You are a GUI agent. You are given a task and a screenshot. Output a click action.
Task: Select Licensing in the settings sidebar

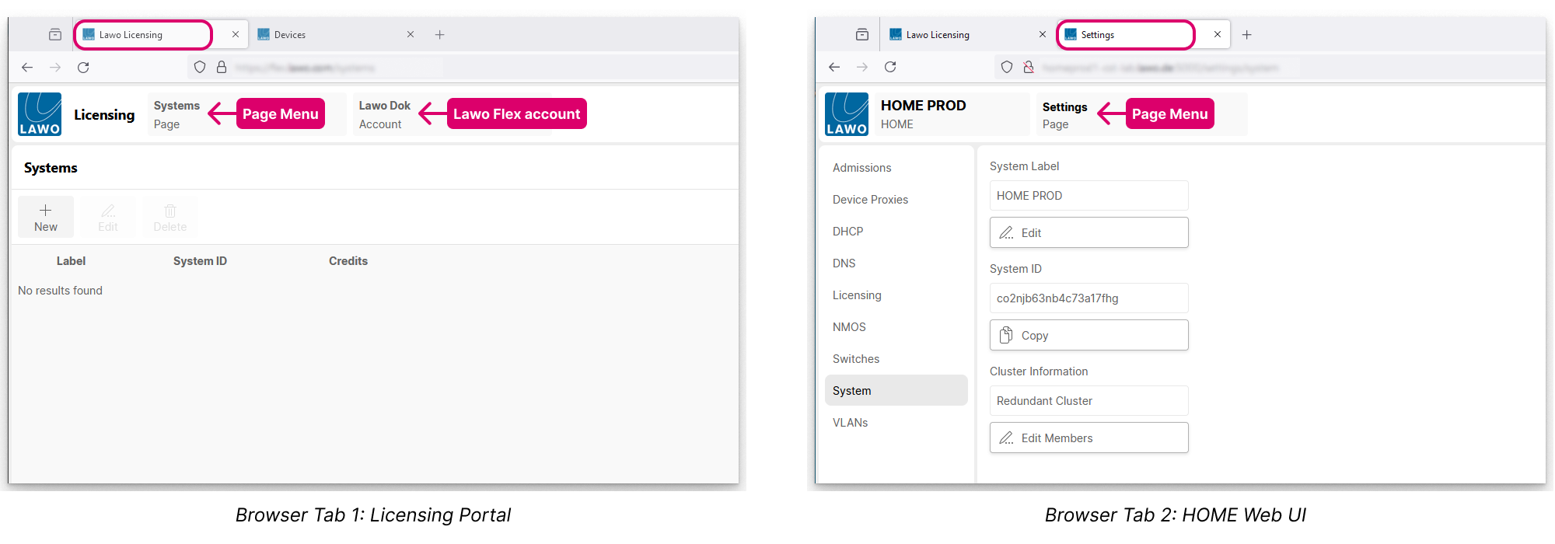pyautogui.click(x=857, y=295)
